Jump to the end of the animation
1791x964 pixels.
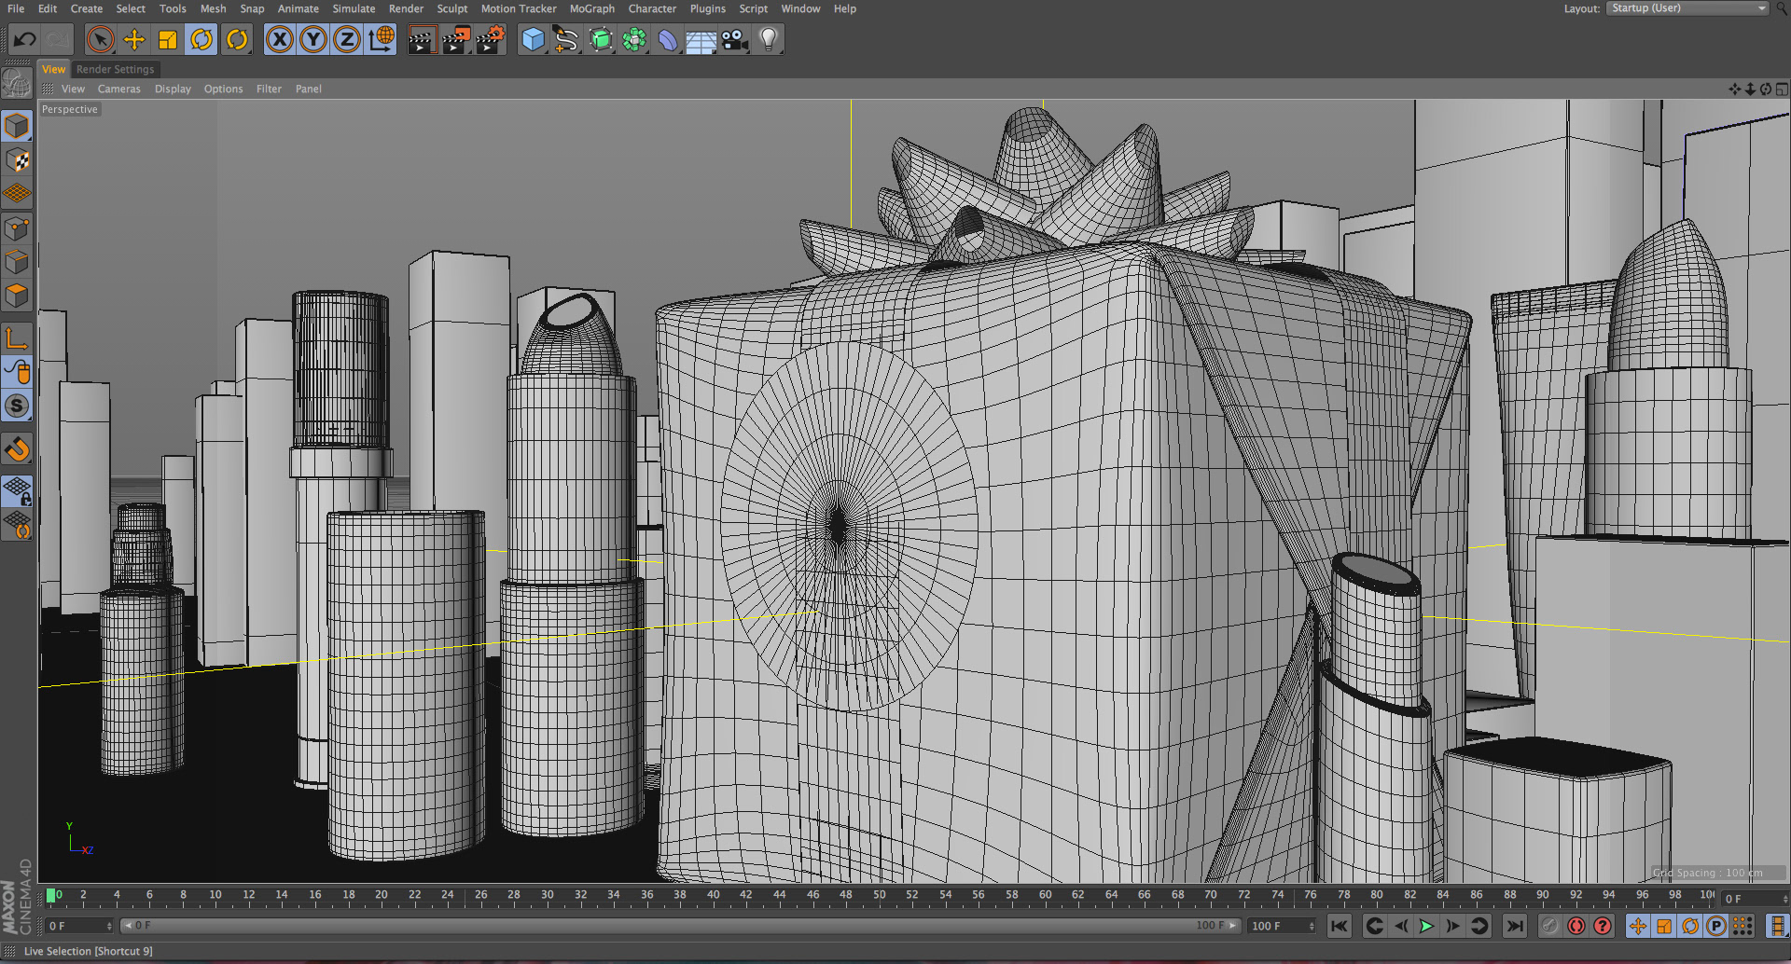click(1515, 926)
